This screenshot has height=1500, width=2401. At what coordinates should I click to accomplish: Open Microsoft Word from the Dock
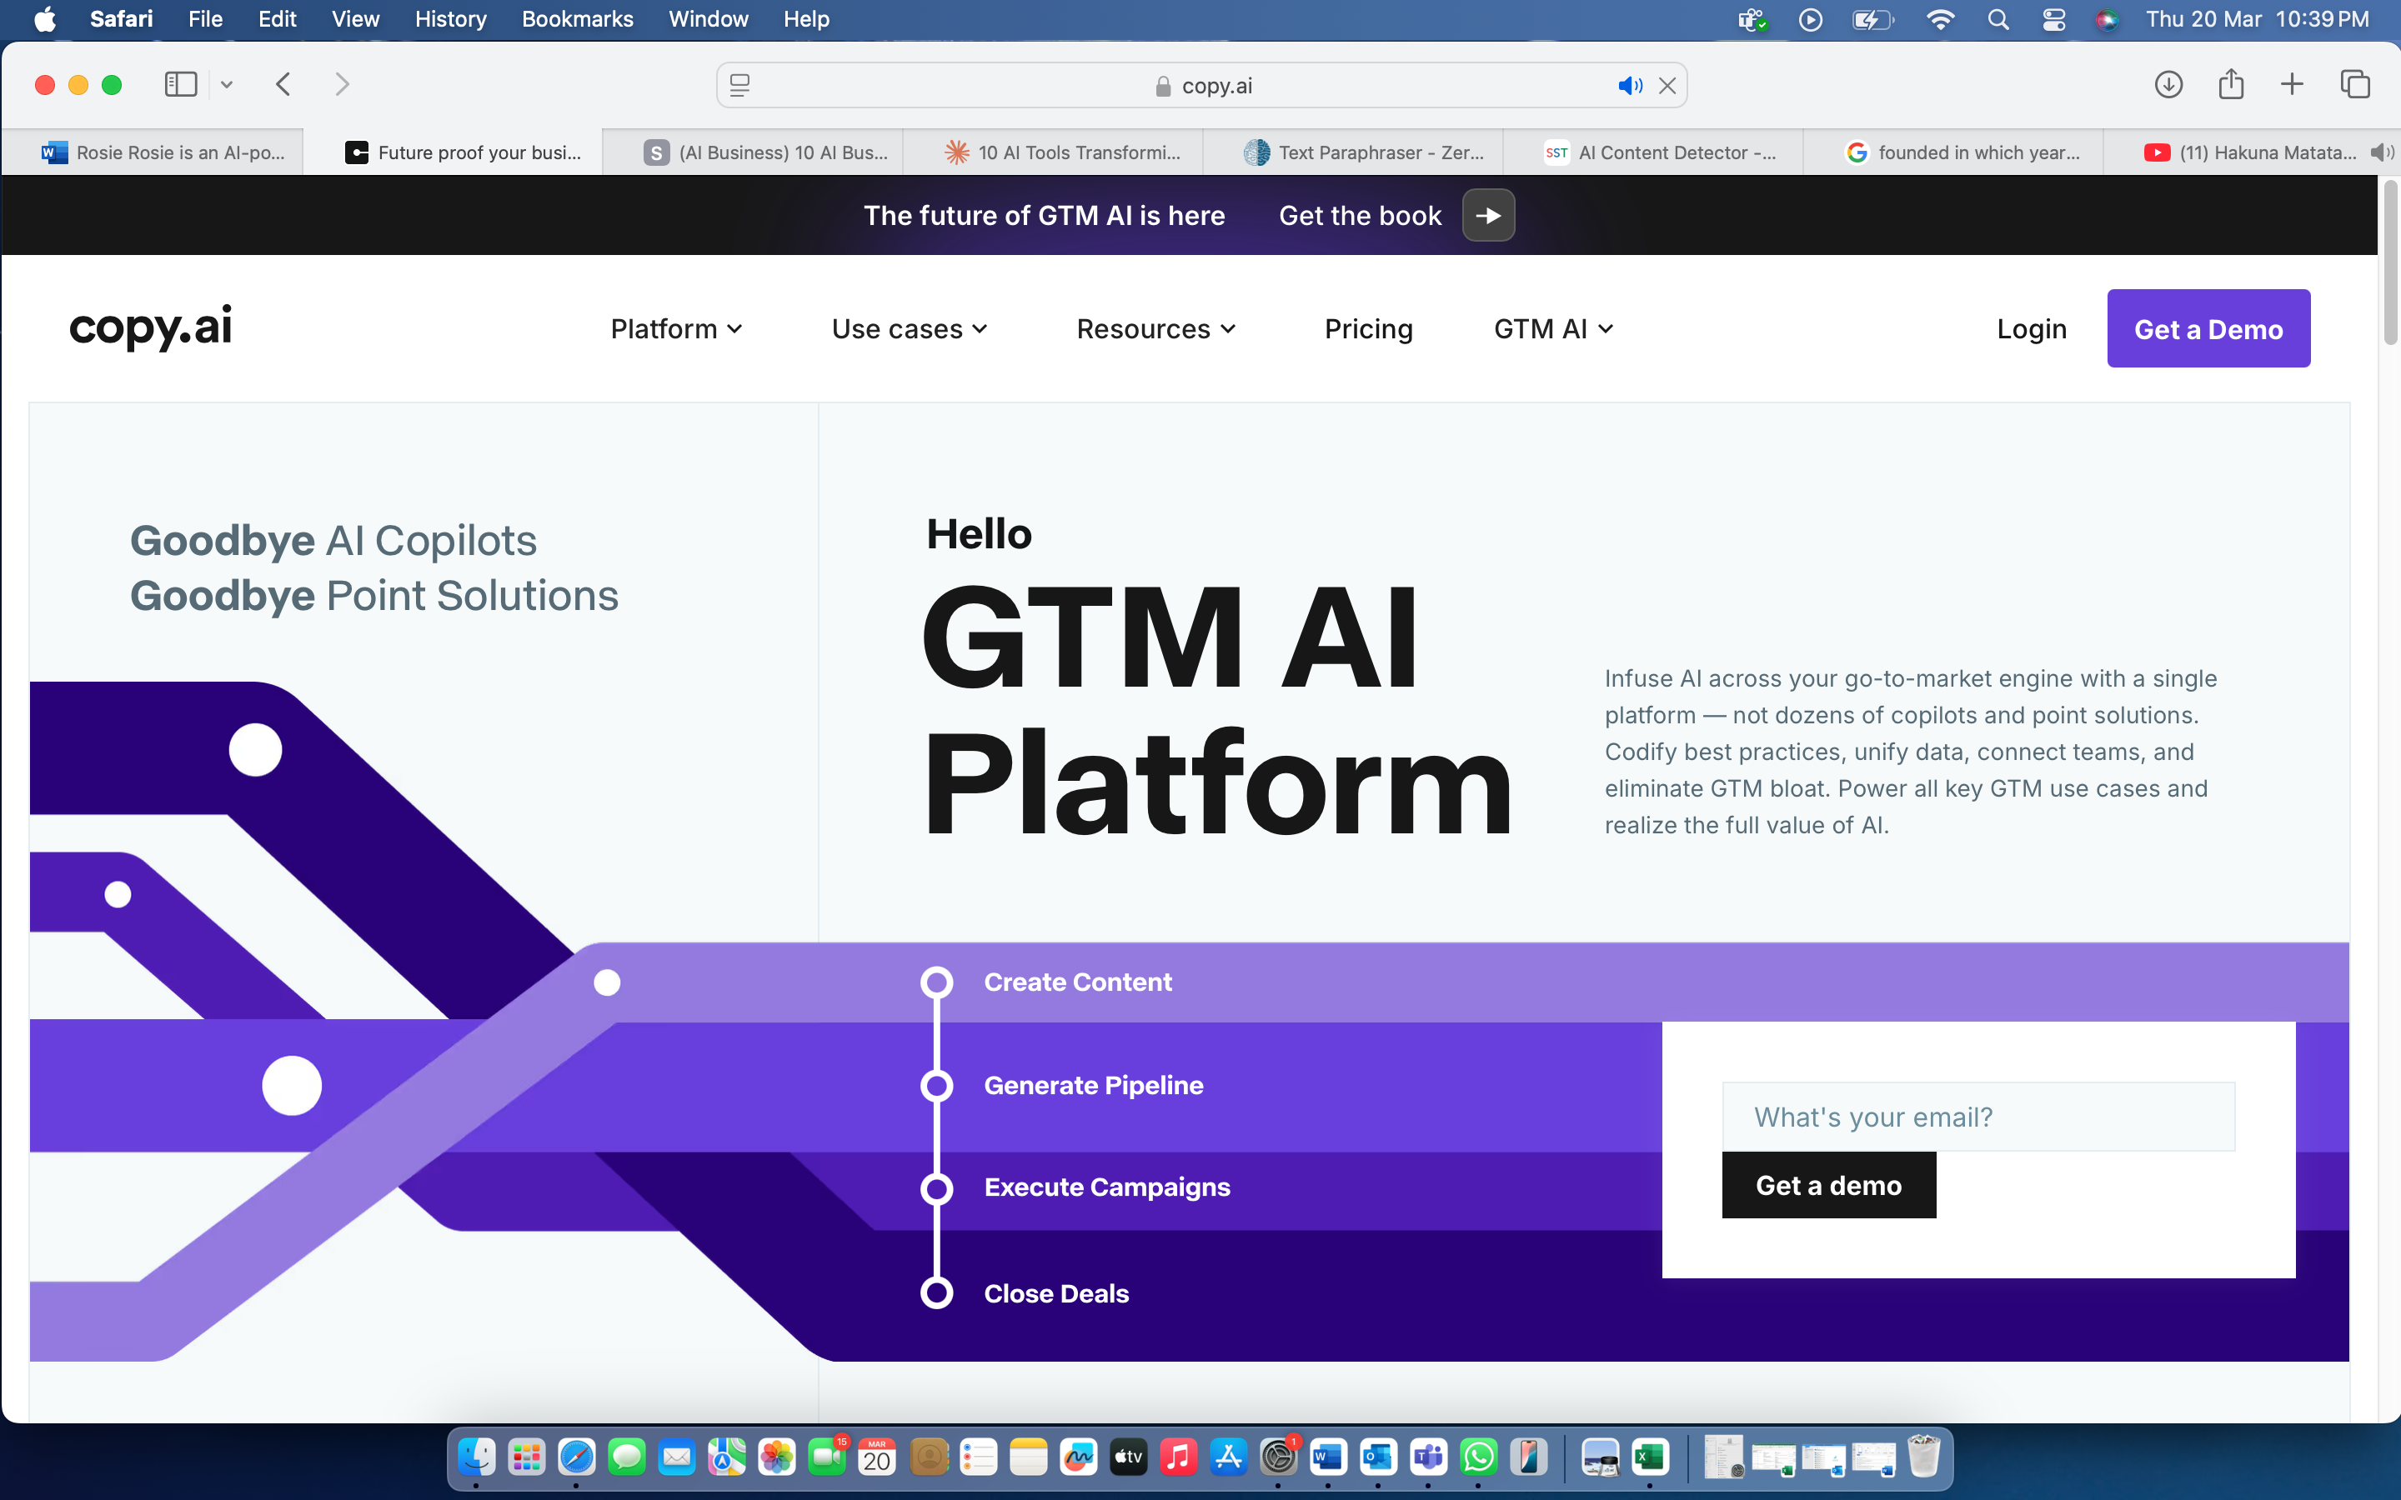coord(1327,1457)
